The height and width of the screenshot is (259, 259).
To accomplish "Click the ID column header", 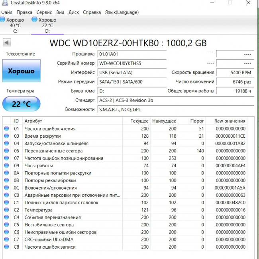I will (x=16, y=121).
